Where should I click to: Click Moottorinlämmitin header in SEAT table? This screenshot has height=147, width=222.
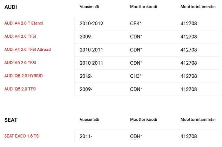point(198,120)
